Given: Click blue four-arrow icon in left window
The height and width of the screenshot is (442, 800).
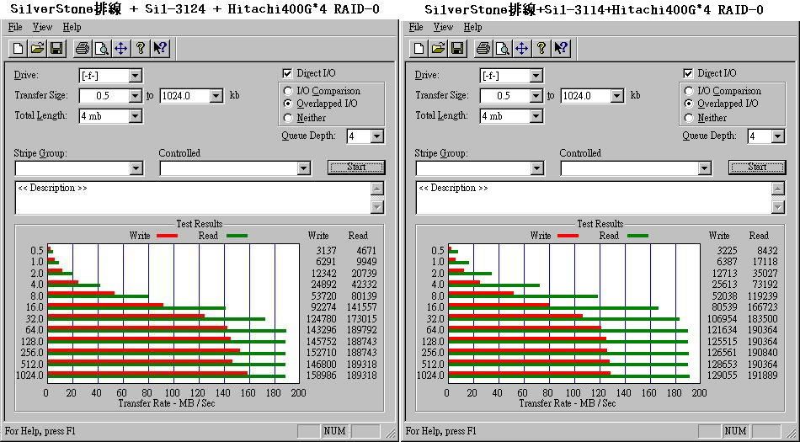Looking at the screenshot, I should tap(120, 49).
